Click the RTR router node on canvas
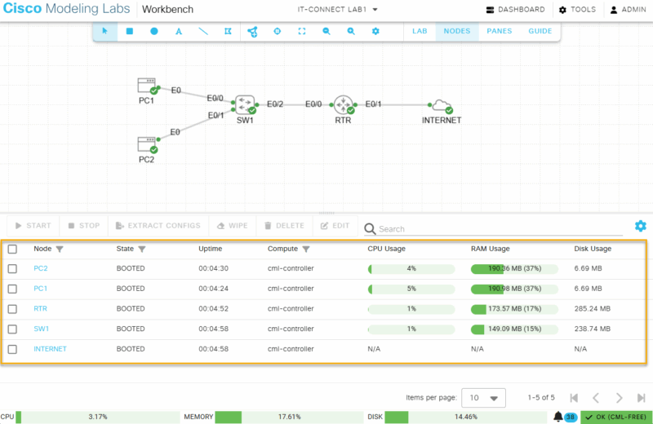This screenshot has width=653, height=424. pyautogui.click(x=343, y=104)
